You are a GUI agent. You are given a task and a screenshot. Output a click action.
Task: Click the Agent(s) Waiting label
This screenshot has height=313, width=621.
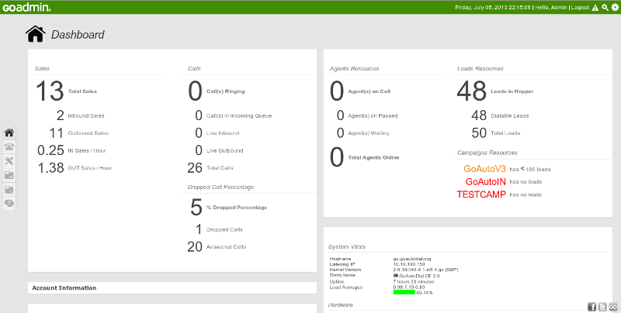tap(369, 133)
